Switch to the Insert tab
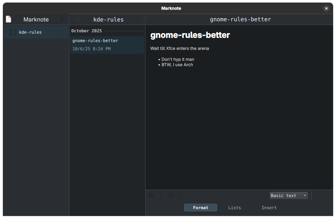Viewport: 336px width, 219px height. point(269,207)
